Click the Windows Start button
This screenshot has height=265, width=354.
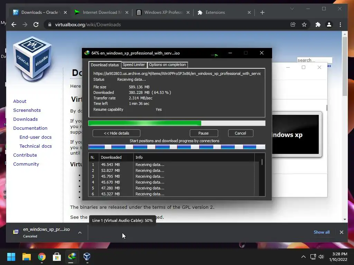coord(11,256)
